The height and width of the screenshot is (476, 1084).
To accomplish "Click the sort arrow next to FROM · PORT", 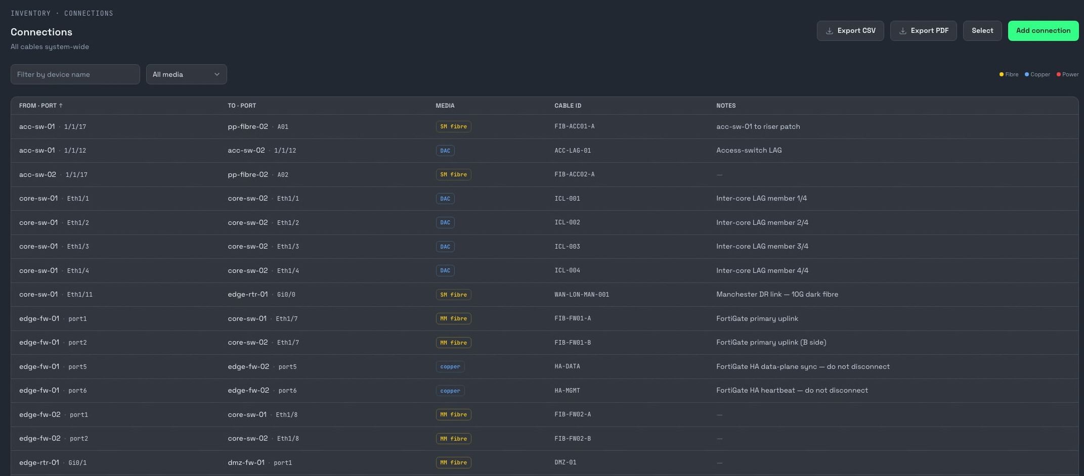I will (x=61, y=106).
